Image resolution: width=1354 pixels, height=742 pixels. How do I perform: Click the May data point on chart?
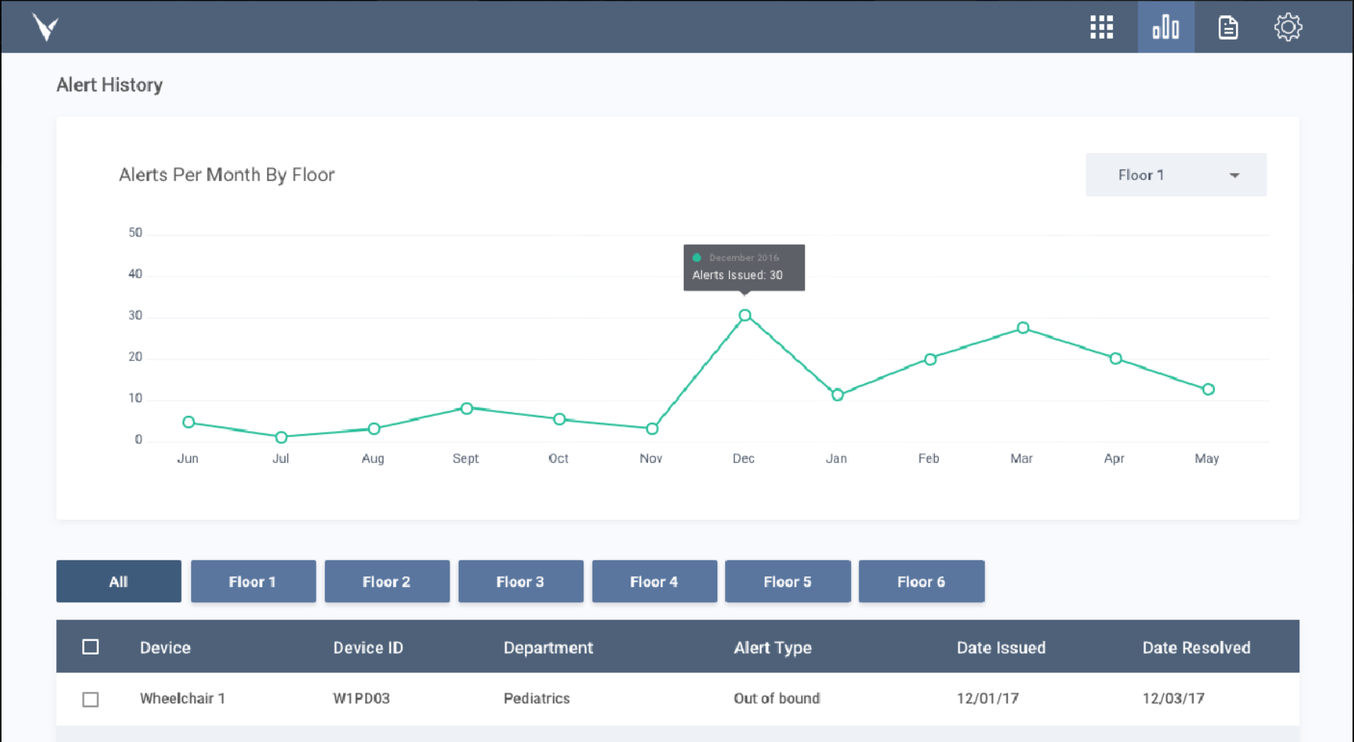1209,389
